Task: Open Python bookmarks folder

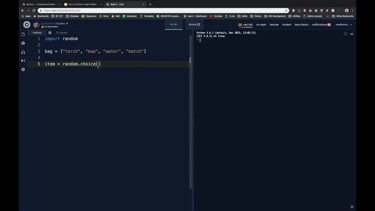Action: pos(256,16)
